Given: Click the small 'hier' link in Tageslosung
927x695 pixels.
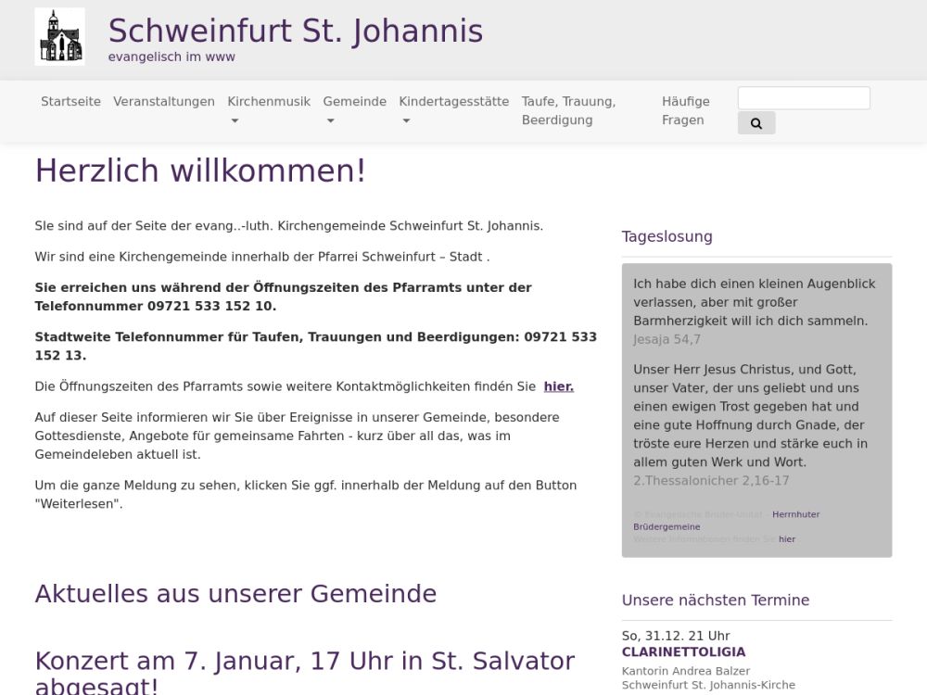Looking at the screenshot, I should tap(786, 539).
